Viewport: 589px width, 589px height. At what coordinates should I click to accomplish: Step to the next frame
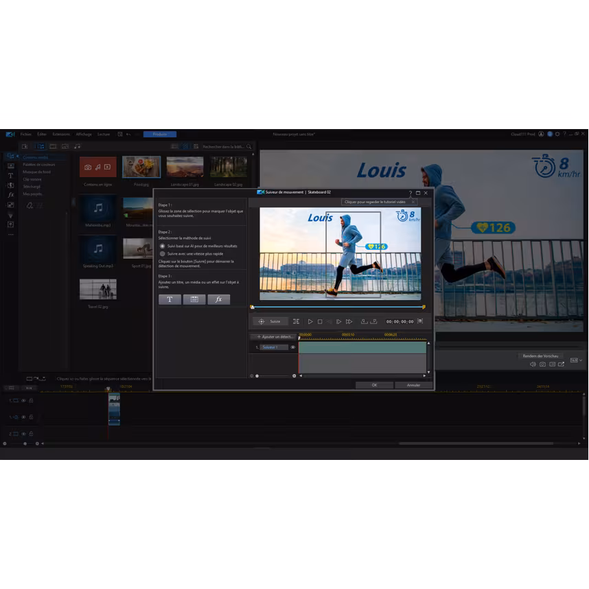[338, 321]
